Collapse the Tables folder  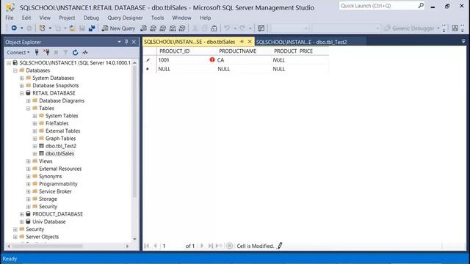(28, 109)
